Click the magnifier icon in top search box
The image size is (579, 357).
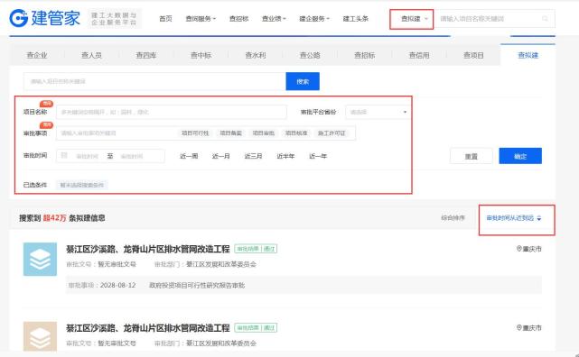click(545, 18)
